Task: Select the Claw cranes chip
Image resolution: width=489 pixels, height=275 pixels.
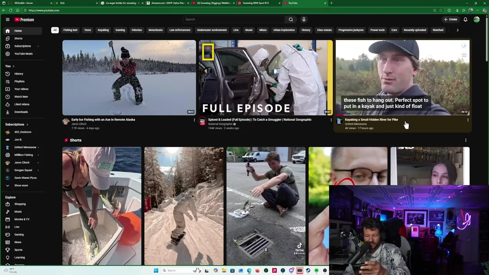Action: coord(324,30)
